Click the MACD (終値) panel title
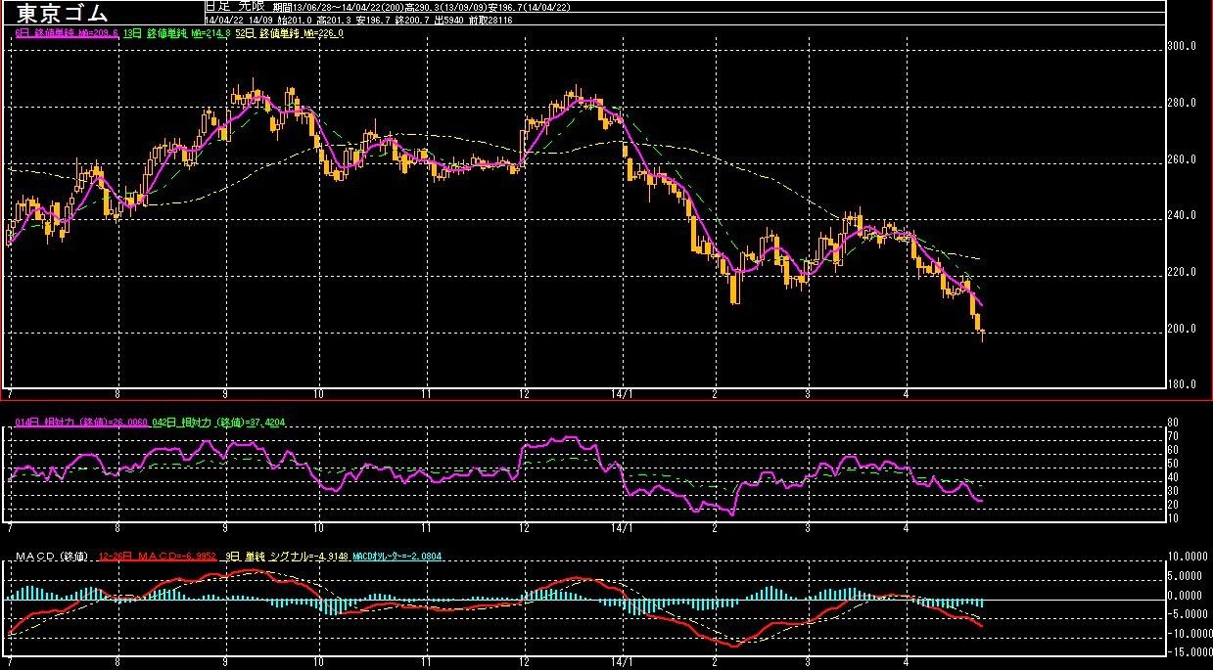 pyautogui.click(x=51, y=556)
